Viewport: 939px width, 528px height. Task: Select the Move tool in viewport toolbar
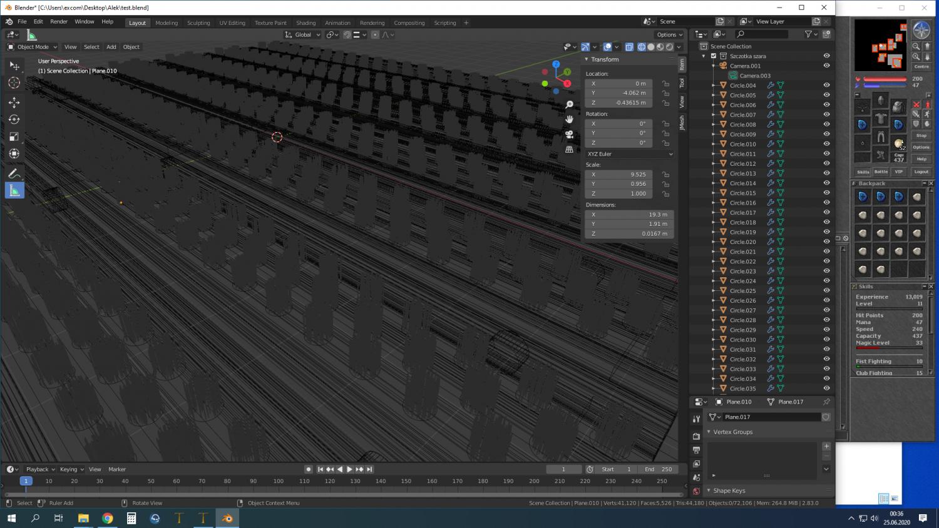[x=14, y=102]
